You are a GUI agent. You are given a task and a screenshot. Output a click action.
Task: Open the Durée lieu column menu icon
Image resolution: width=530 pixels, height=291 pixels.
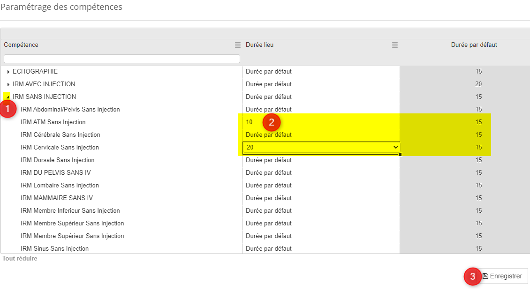(x=394, y=45)
